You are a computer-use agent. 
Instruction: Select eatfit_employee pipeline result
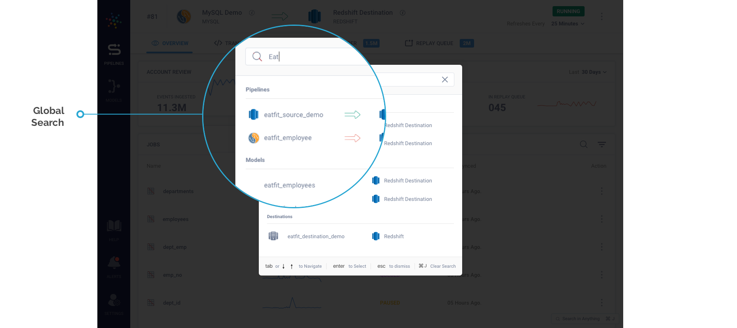(x=288, y=138)
